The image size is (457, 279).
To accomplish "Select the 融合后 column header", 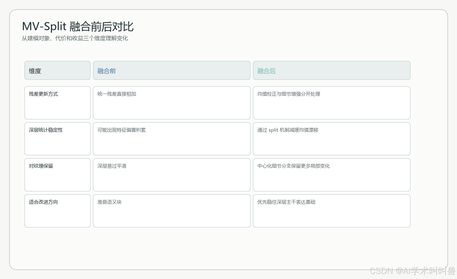I will click(332, 71).
